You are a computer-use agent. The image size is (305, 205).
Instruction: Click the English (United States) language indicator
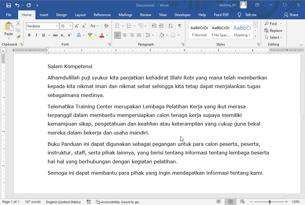click(x=63, y=202)
